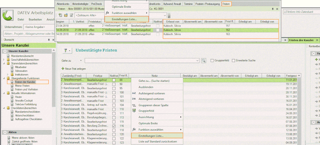Collapse the Unsere Kanzlei section chevron
320x145 pixels.
(5, 51)
